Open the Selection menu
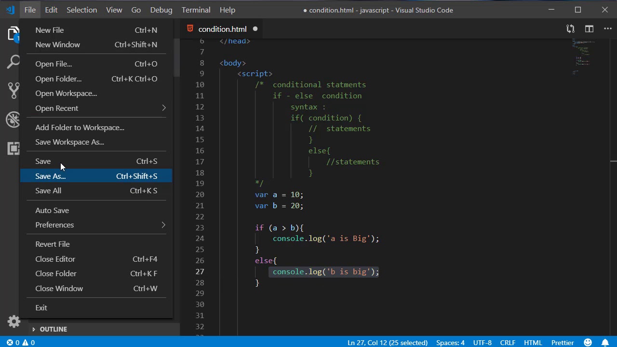 point(81,10)
